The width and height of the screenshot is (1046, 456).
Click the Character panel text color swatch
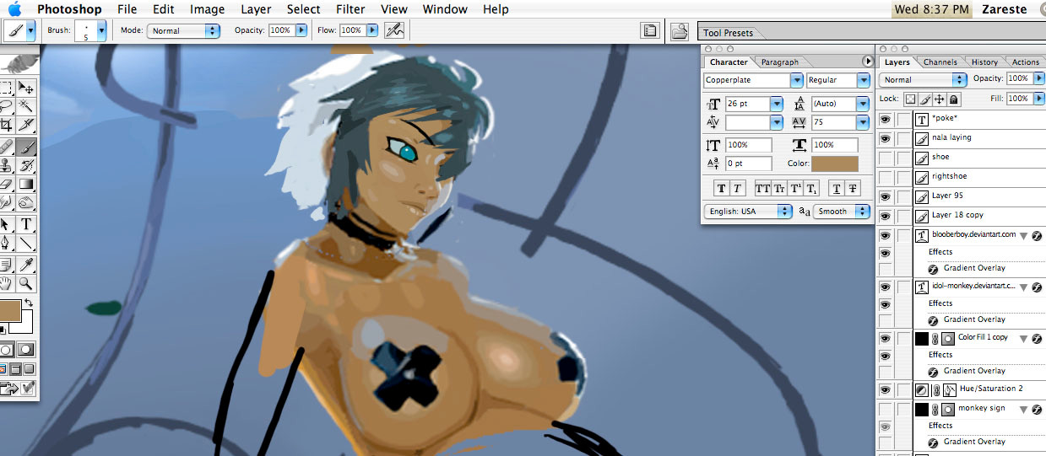pyautogui.click(x=834, y=164)
